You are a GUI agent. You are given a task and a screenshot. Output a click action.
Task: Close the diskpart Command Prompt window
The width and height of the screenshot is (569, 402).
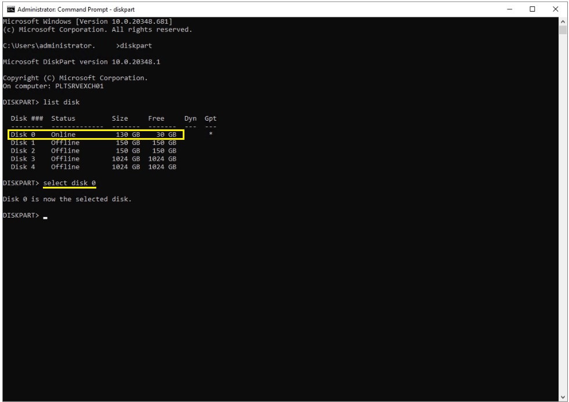(x=555, y=9)
